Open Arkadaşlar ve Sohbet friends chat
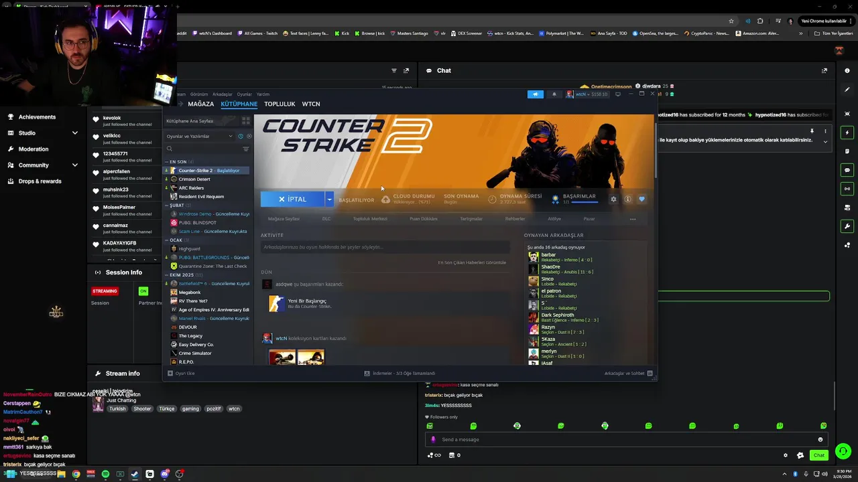The height and width of the screenshot is (482, 858). 628,373
